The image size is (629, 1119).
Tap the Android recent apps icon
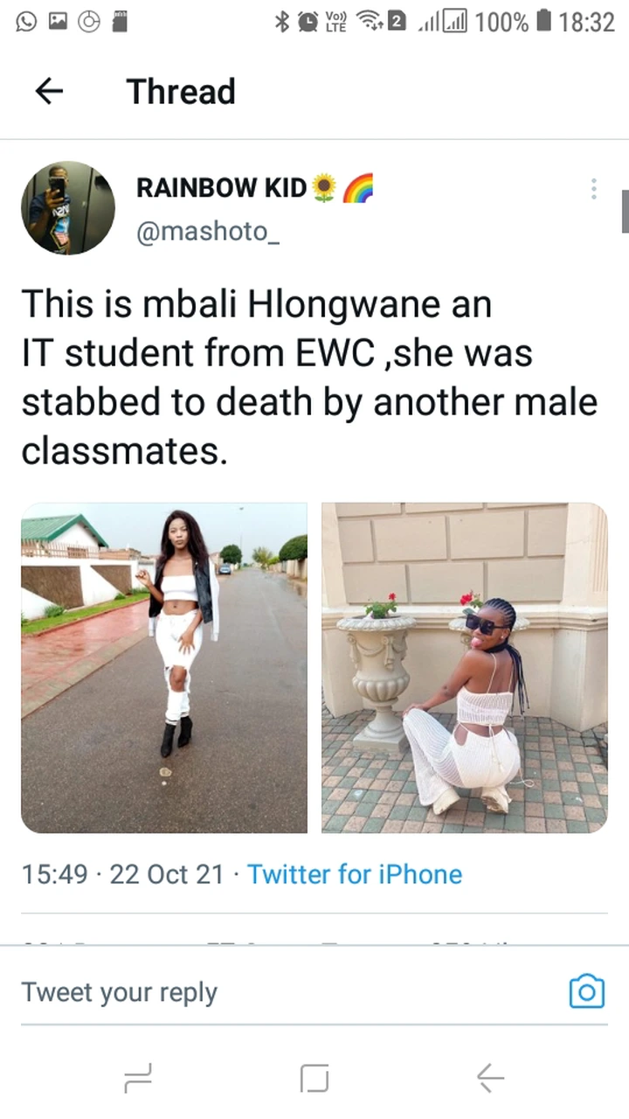(x=138, y=1078)
